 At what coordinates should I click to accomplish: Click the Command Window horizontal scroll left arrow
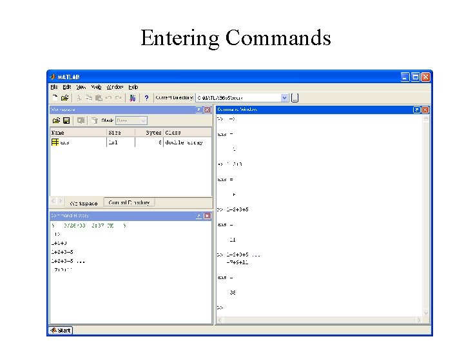click(220, 320)
